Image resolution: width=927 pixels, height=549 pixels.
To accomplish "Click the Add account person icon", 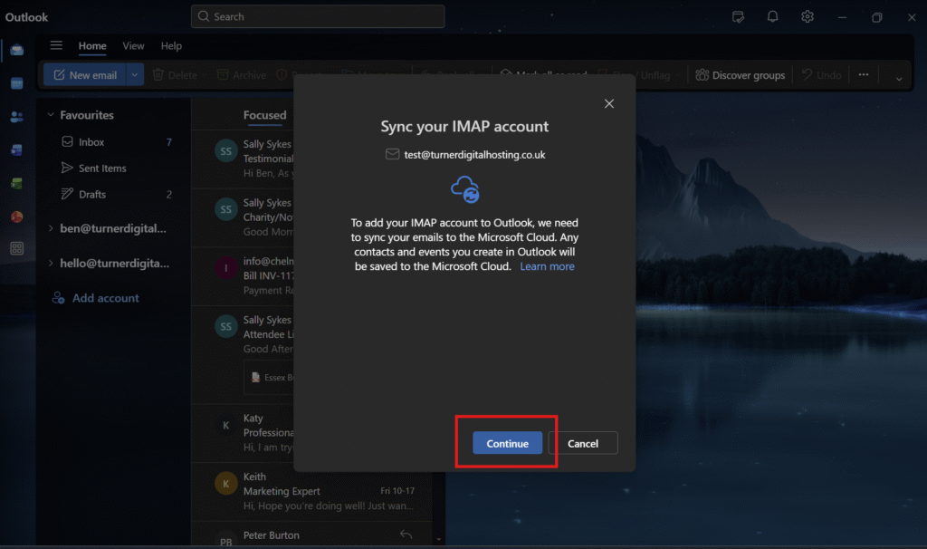I will [58, 298].
